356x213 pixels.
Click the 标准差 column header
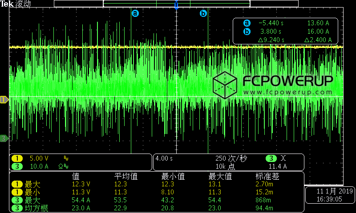coord(267,176)
